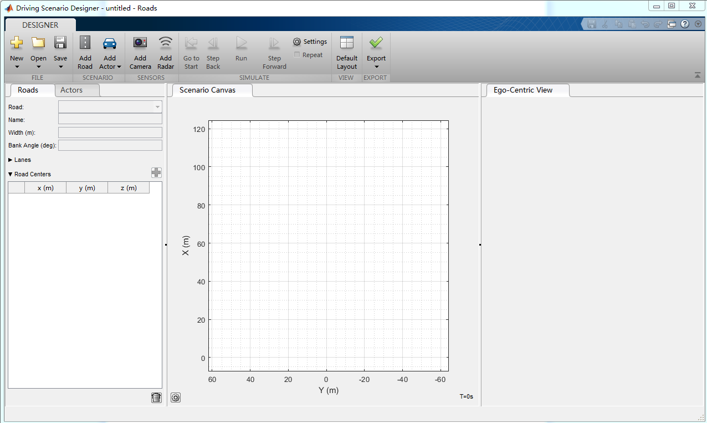Click the Add Actor car icon

[x=110, y=43]
